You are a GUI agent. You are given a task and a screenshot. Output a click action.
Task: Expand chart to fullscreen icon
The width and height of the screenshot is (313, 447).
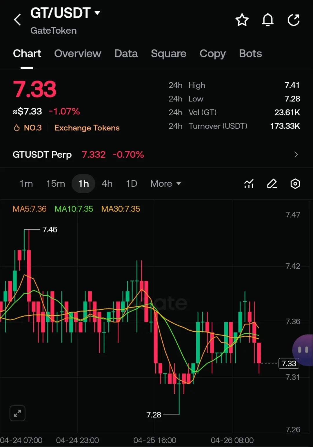coord(17,413)
